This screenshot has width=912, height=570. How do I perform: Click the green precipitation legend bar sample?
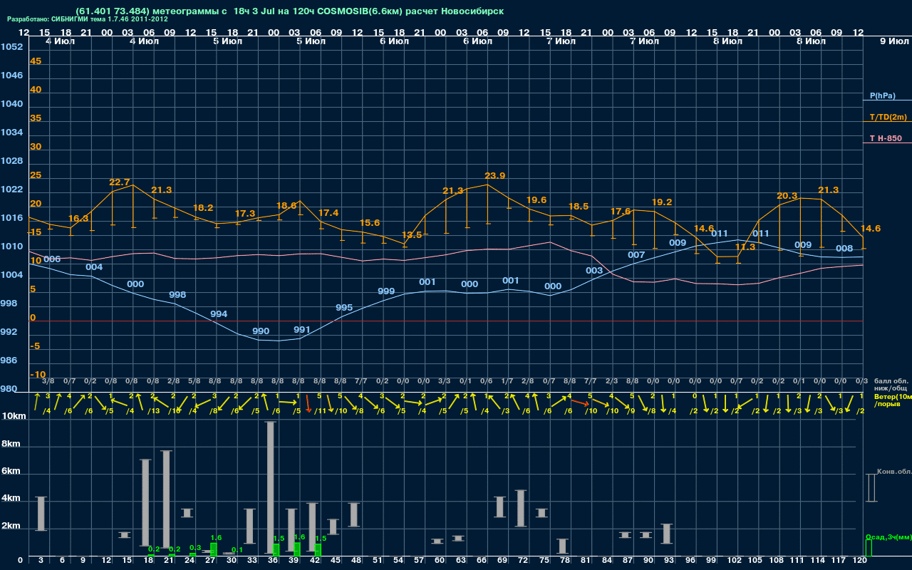click(868, 548)
